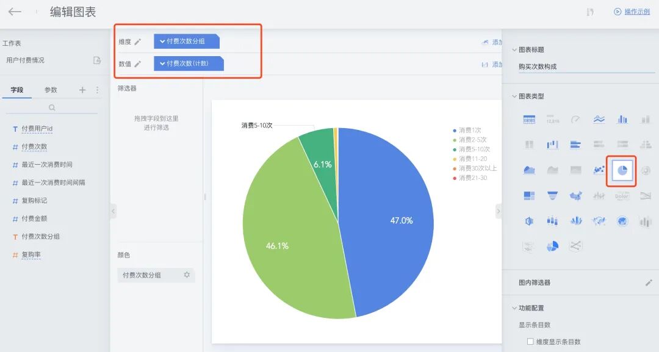Select the 付费次数分组 field in list
Screen dimensions: 659x352
tap(40, 237)
